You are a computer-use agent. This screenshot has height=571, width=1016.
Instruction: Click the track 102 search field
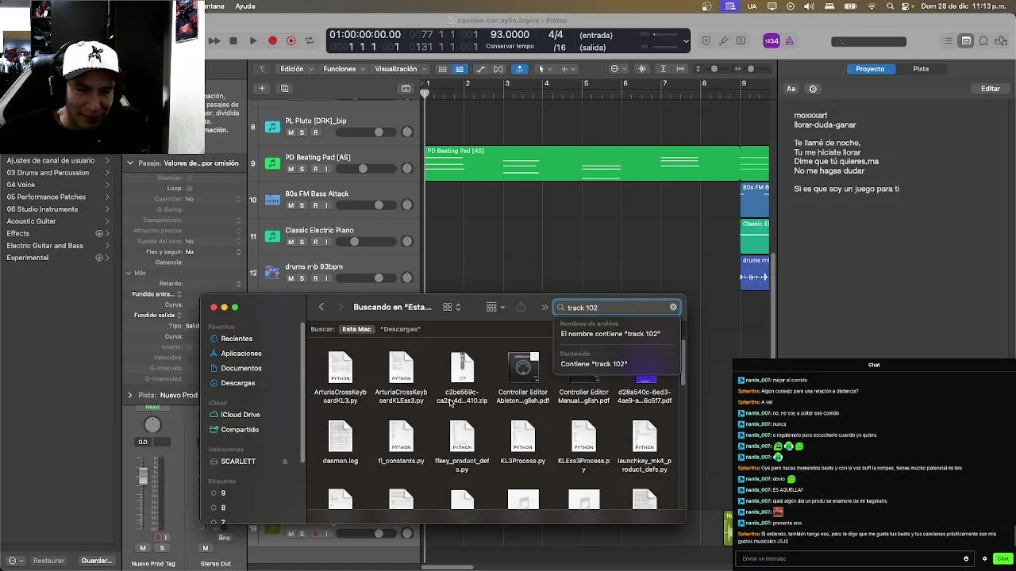coord(617,308)
